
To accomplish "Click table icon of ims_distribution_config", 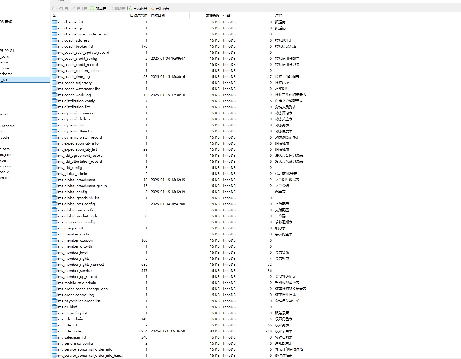I will click(54, 101).
